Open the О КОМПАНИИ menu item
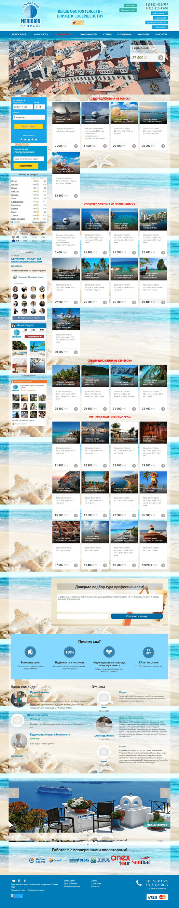 pyautogui.click(x=124, y=35)
